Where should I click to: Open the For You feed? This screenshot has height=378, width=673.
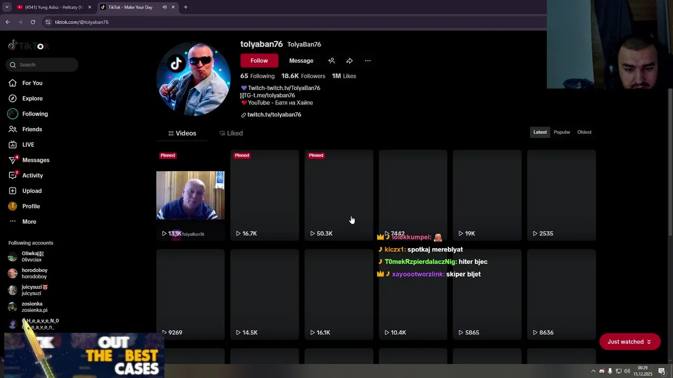25,83
